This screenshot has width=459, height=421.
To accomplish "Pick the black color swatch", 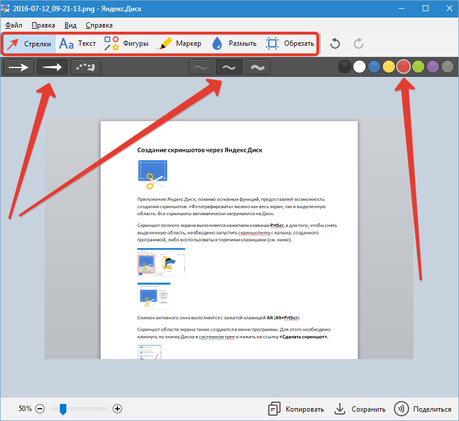I will (x=345, y=67).
